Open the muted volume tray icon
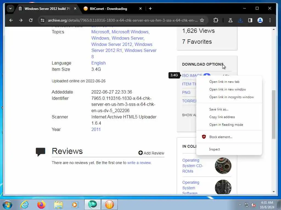The image size is (281, 210). click(x=253, y=205)
